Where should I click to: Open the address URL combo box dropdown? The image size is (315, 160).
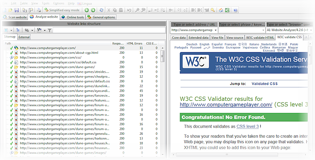(215, 30)
